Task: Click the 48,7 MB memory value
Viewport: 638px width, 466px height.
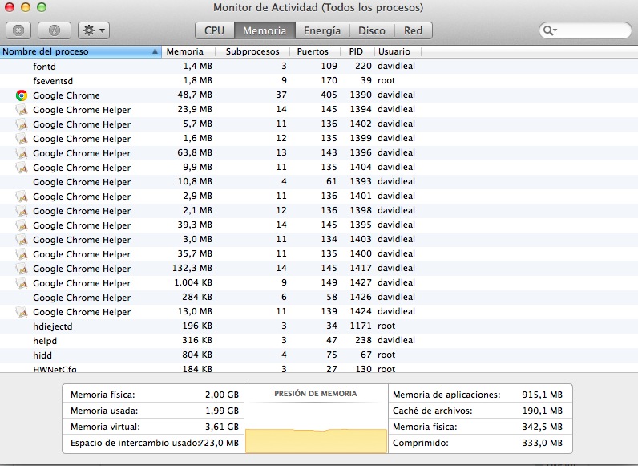Action: [x=195, y=95]
